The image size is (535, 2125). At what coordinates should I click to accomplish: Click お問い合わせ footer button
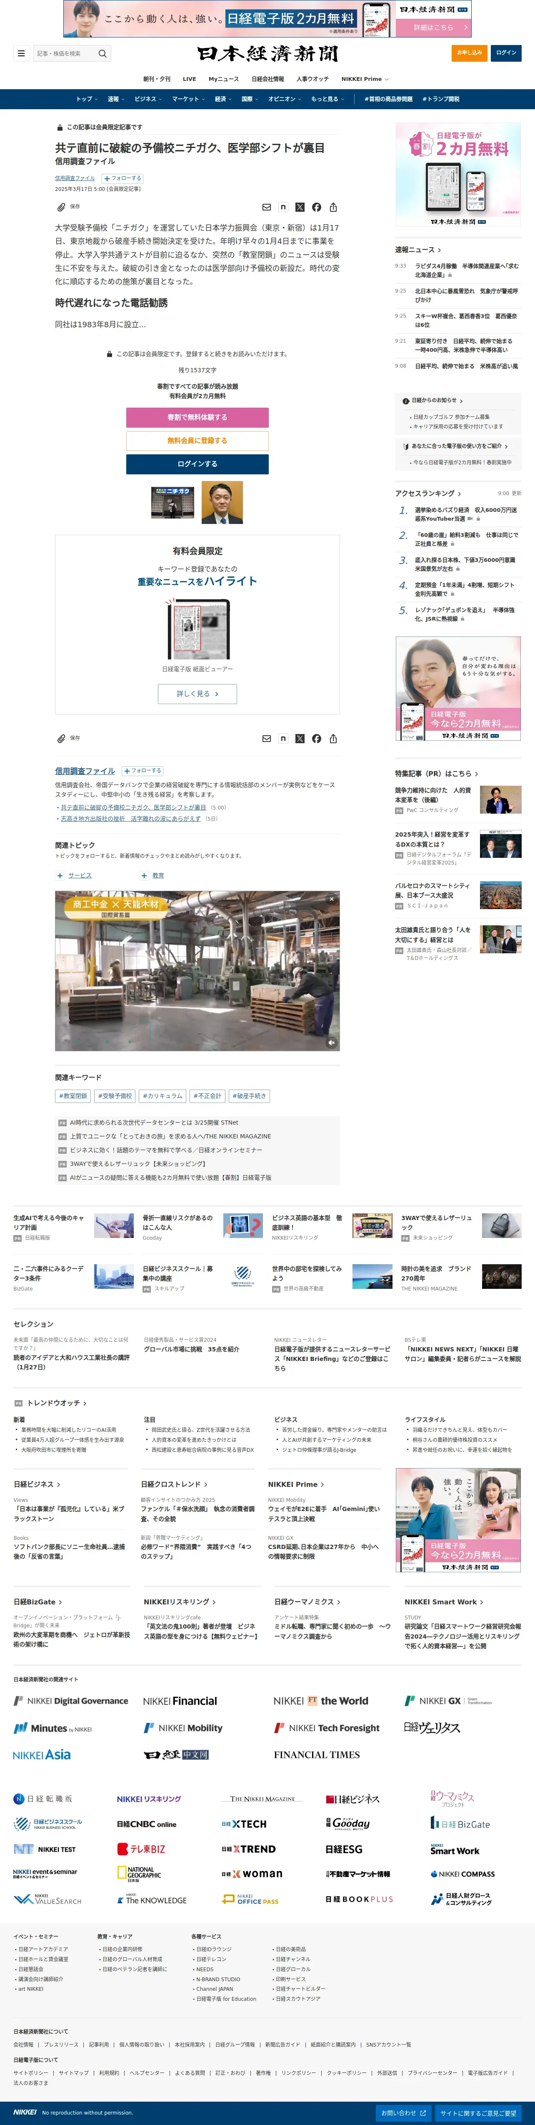[x=403, y=2112]
